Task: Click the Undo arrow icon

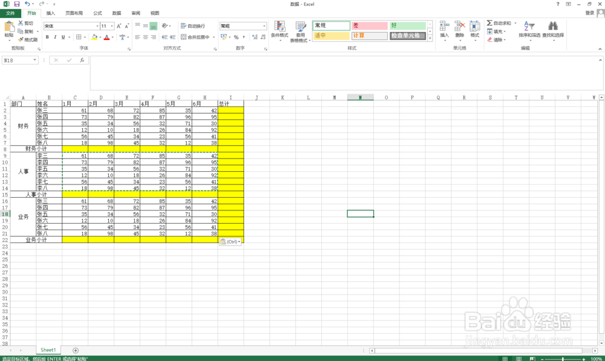Action: coord(27,4)
